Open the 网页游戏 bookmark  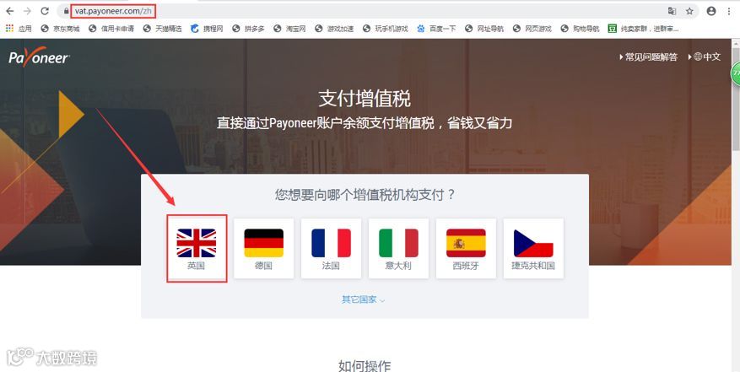click(532, 29)
